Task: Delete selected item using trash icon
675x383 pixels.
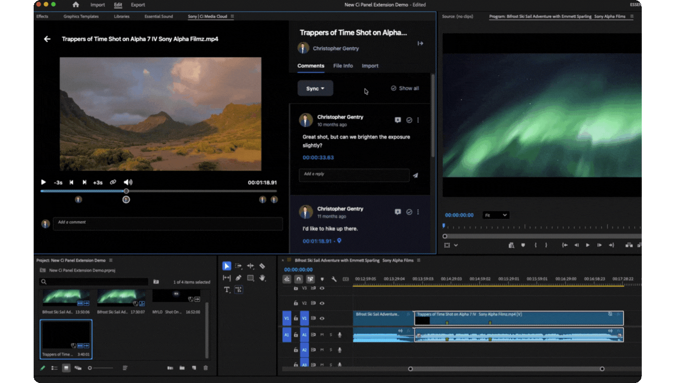Action: [206, 368]
